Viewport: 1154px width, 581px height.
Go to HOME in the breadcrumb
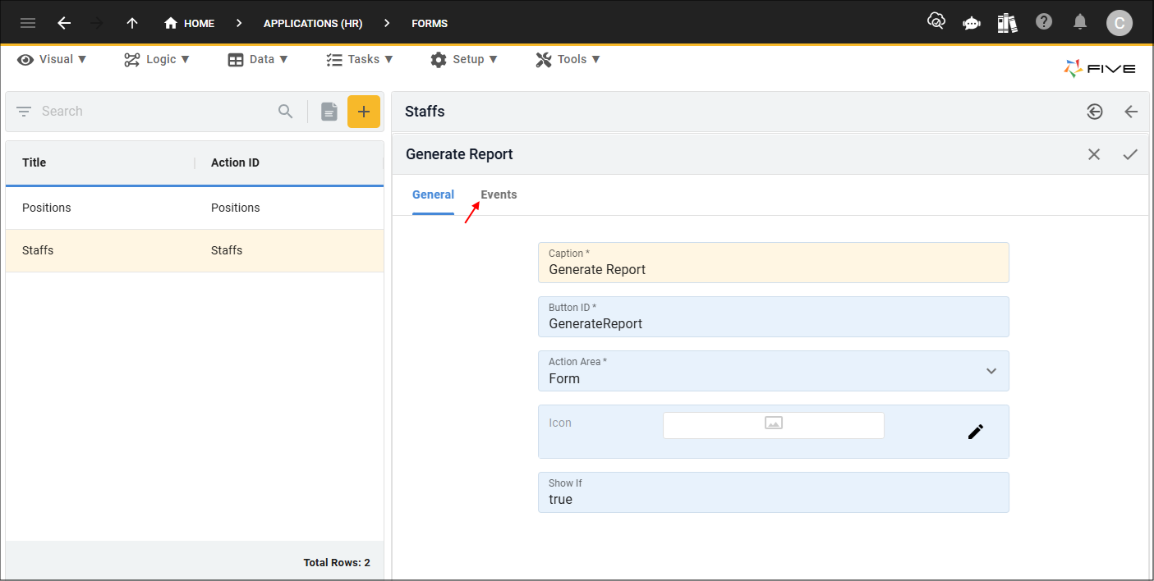[x=190, y=23]
